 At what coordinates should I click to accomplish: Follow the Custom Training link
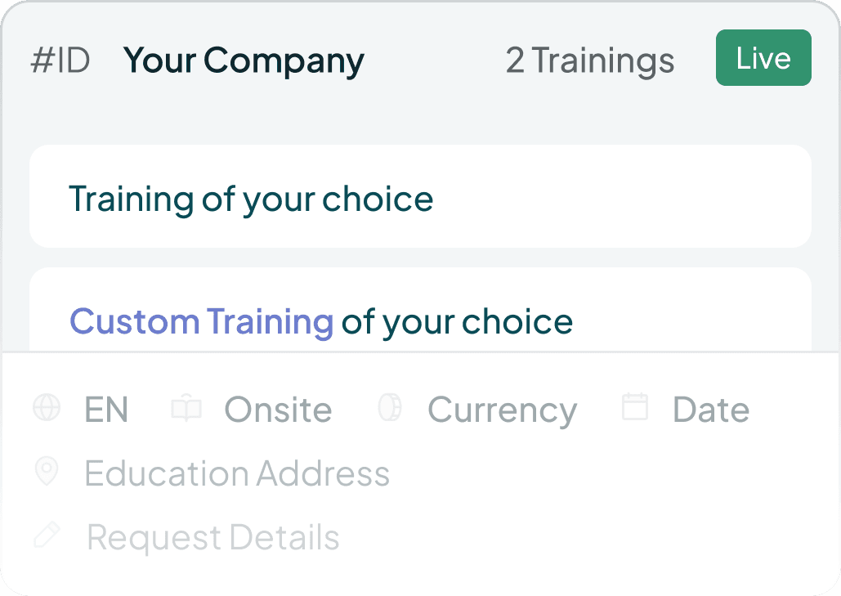pyautogui.click(x=201, y=321)
